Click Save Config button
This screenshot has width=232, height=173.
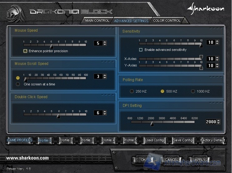183,140
